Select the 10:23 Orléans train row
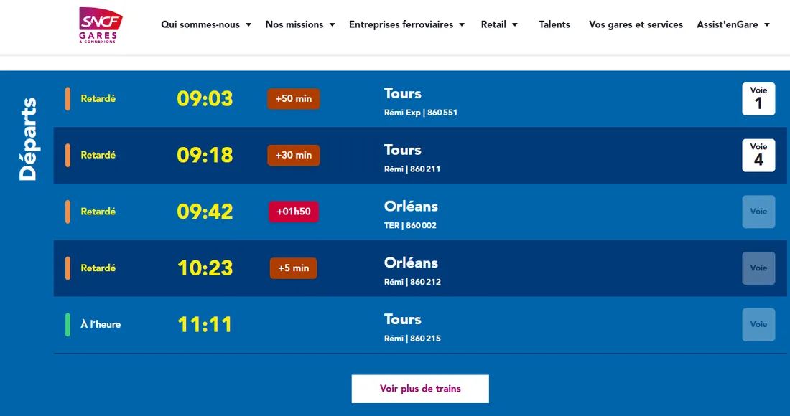This screenshot has height=416, width=790. (420, 268)
